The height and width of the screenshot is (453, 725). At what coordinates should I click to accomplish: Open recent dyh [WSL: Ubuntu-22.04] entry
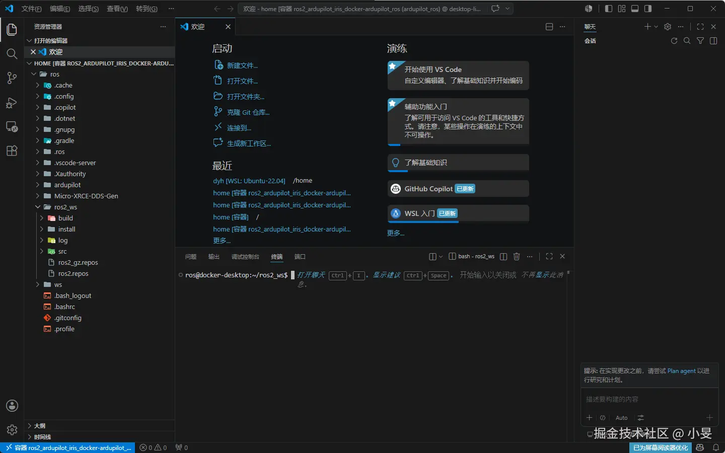[x=249, y=181]
